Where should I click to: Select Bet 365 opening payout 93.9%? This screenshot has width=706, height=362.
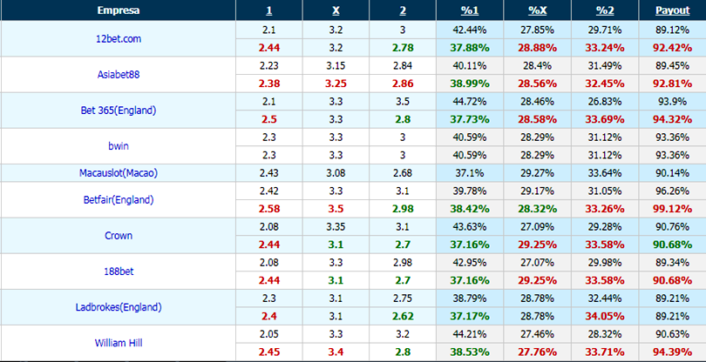click(x=673, y=102)
